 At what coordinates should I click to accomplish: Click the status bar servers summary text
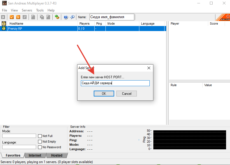coord(47,162)
